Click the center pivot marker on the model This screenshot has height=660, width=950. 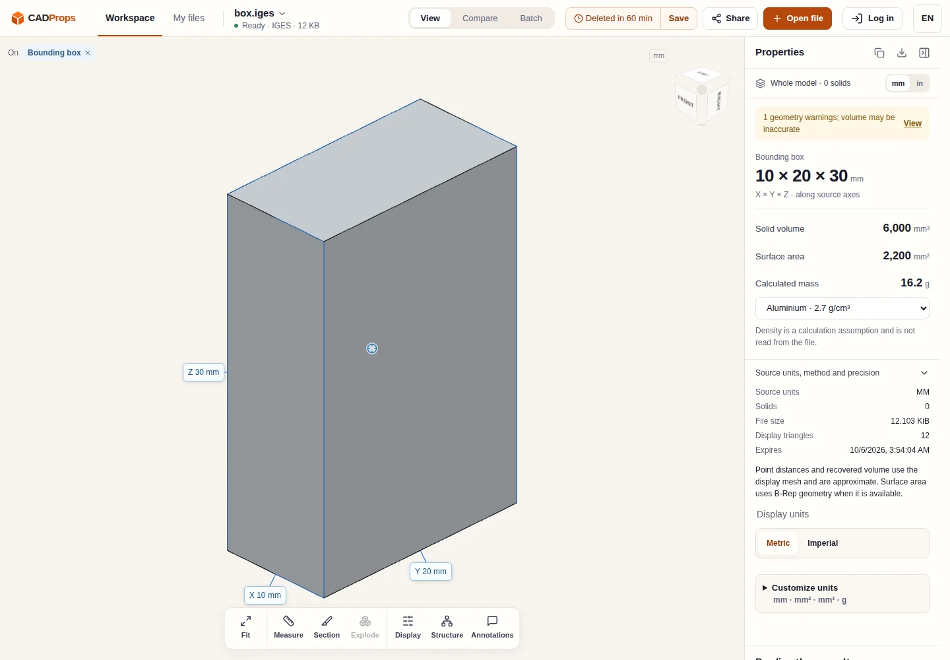[372, 348]
